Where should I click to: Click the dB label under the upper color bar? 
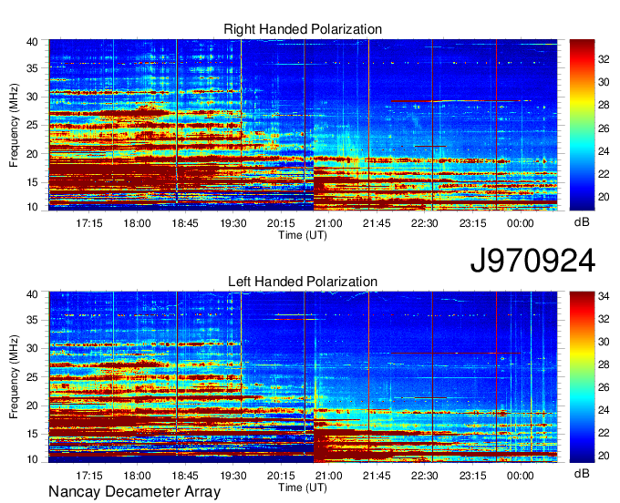pyautogui.click(x=582, y=222)
